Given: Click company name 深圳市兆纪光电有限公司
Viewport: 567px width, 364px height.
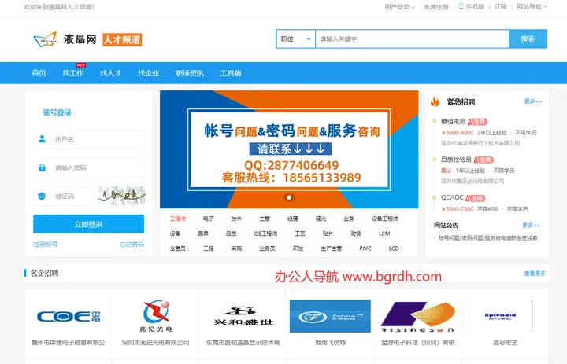Looking at the screenshot, I should pos(156,342).
